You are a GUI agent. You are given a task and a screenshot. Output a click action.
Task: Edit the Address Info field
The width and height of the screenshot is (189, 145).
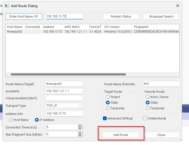coord(64,114)
